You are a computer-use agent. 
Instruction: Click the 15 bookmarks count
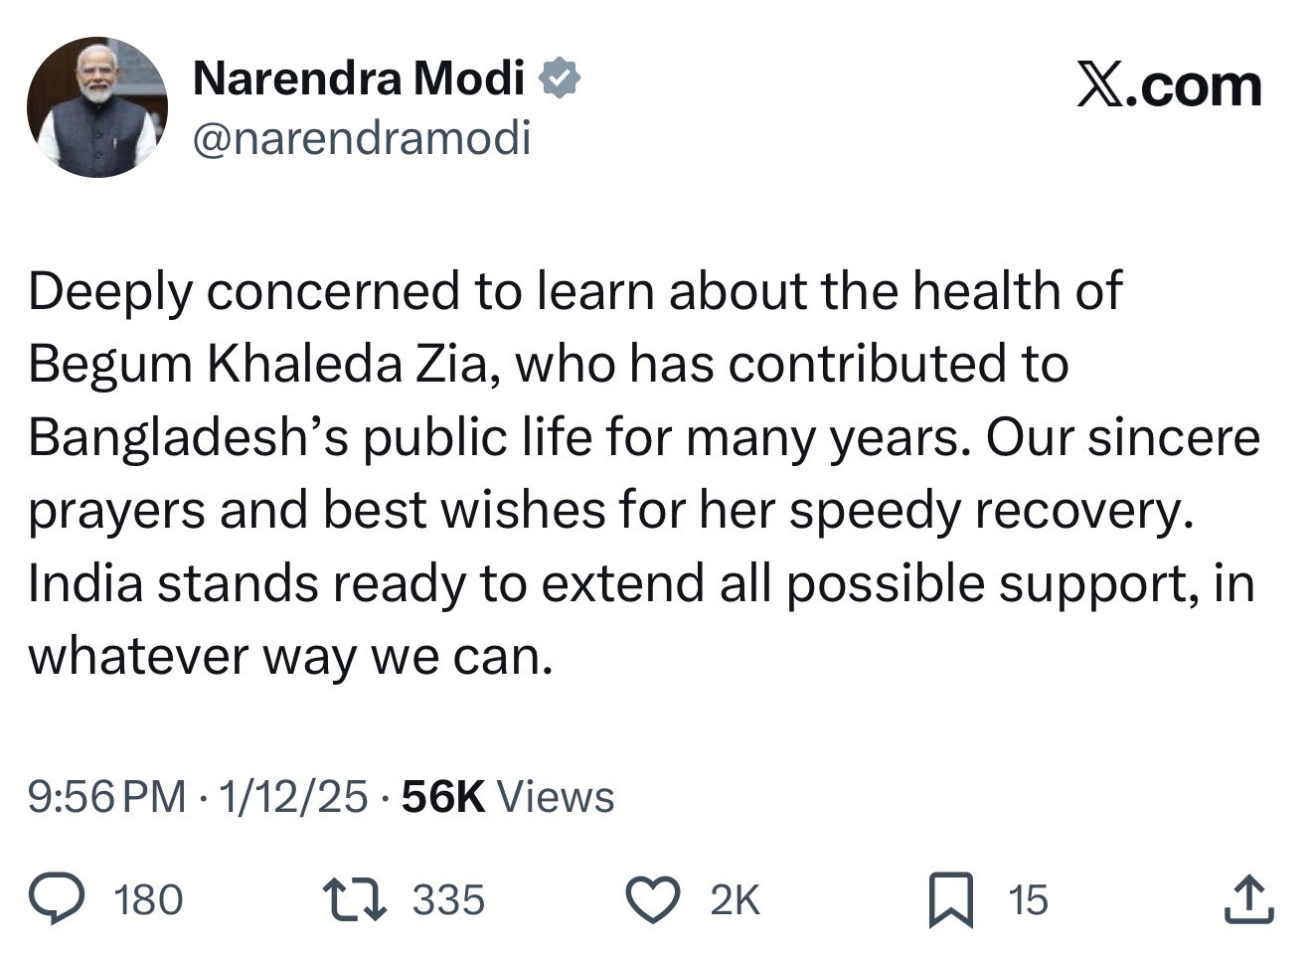click(x=1028, y=899)
